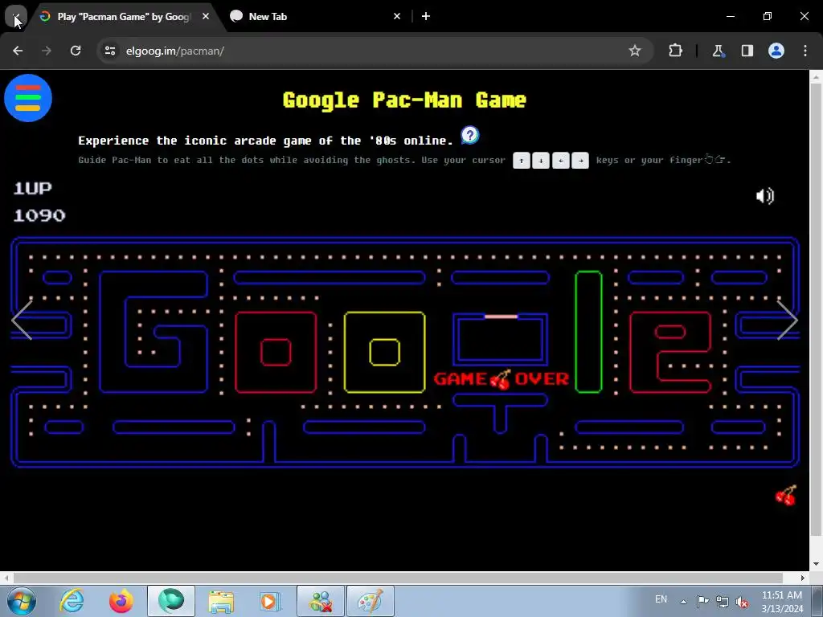Close the New Tab tab
Image resolution: width=823 pixels, height=617 pixels.
pos(397,17)
